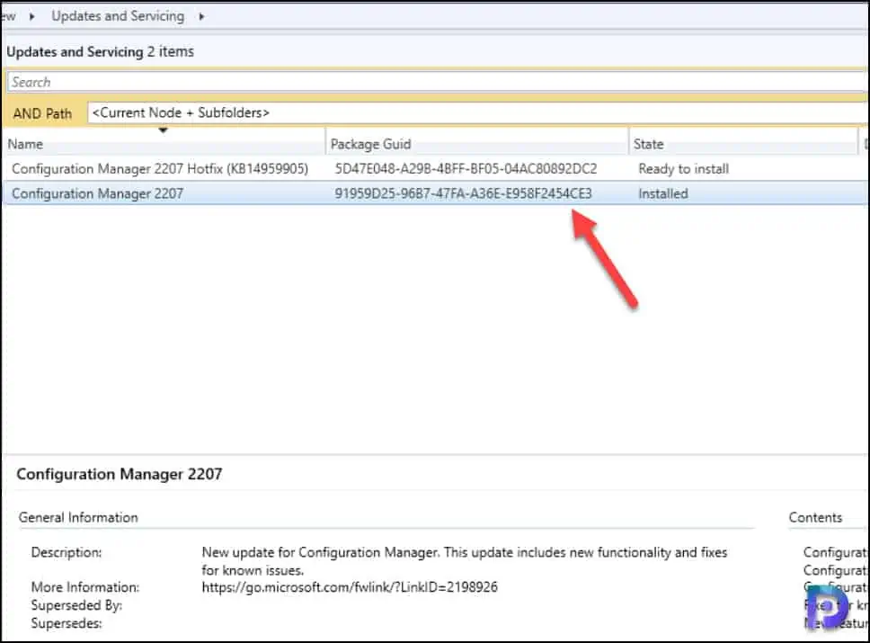Viewport: 870px width, 643px height.
Task: Click the description text about new functionality
Action: pos(465,561)
